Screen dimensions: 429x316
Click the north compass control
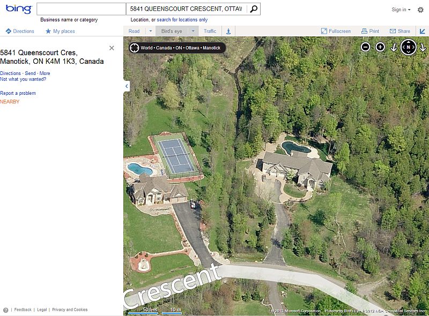pyautogui.click(x=408, y=47)
